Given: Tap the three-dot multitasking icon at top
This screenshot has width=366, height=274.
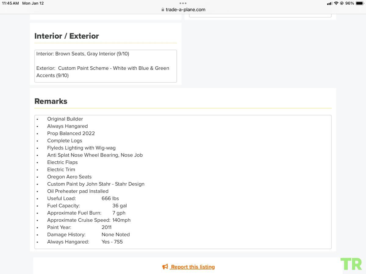Looking at the screenshot, I should (183, 3).
